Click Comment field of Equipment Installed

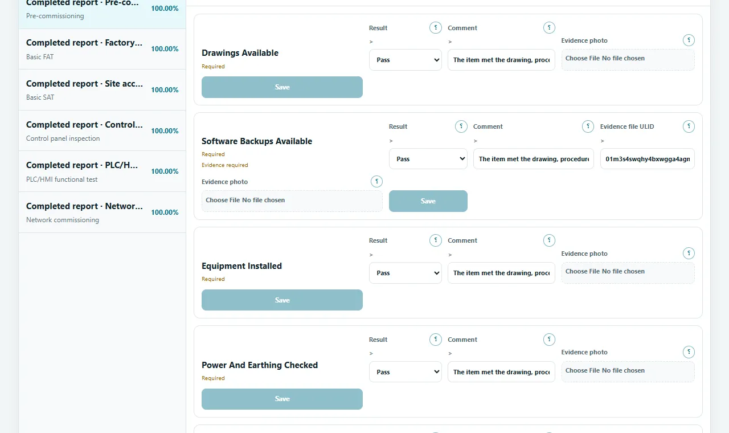pos(501,273)
